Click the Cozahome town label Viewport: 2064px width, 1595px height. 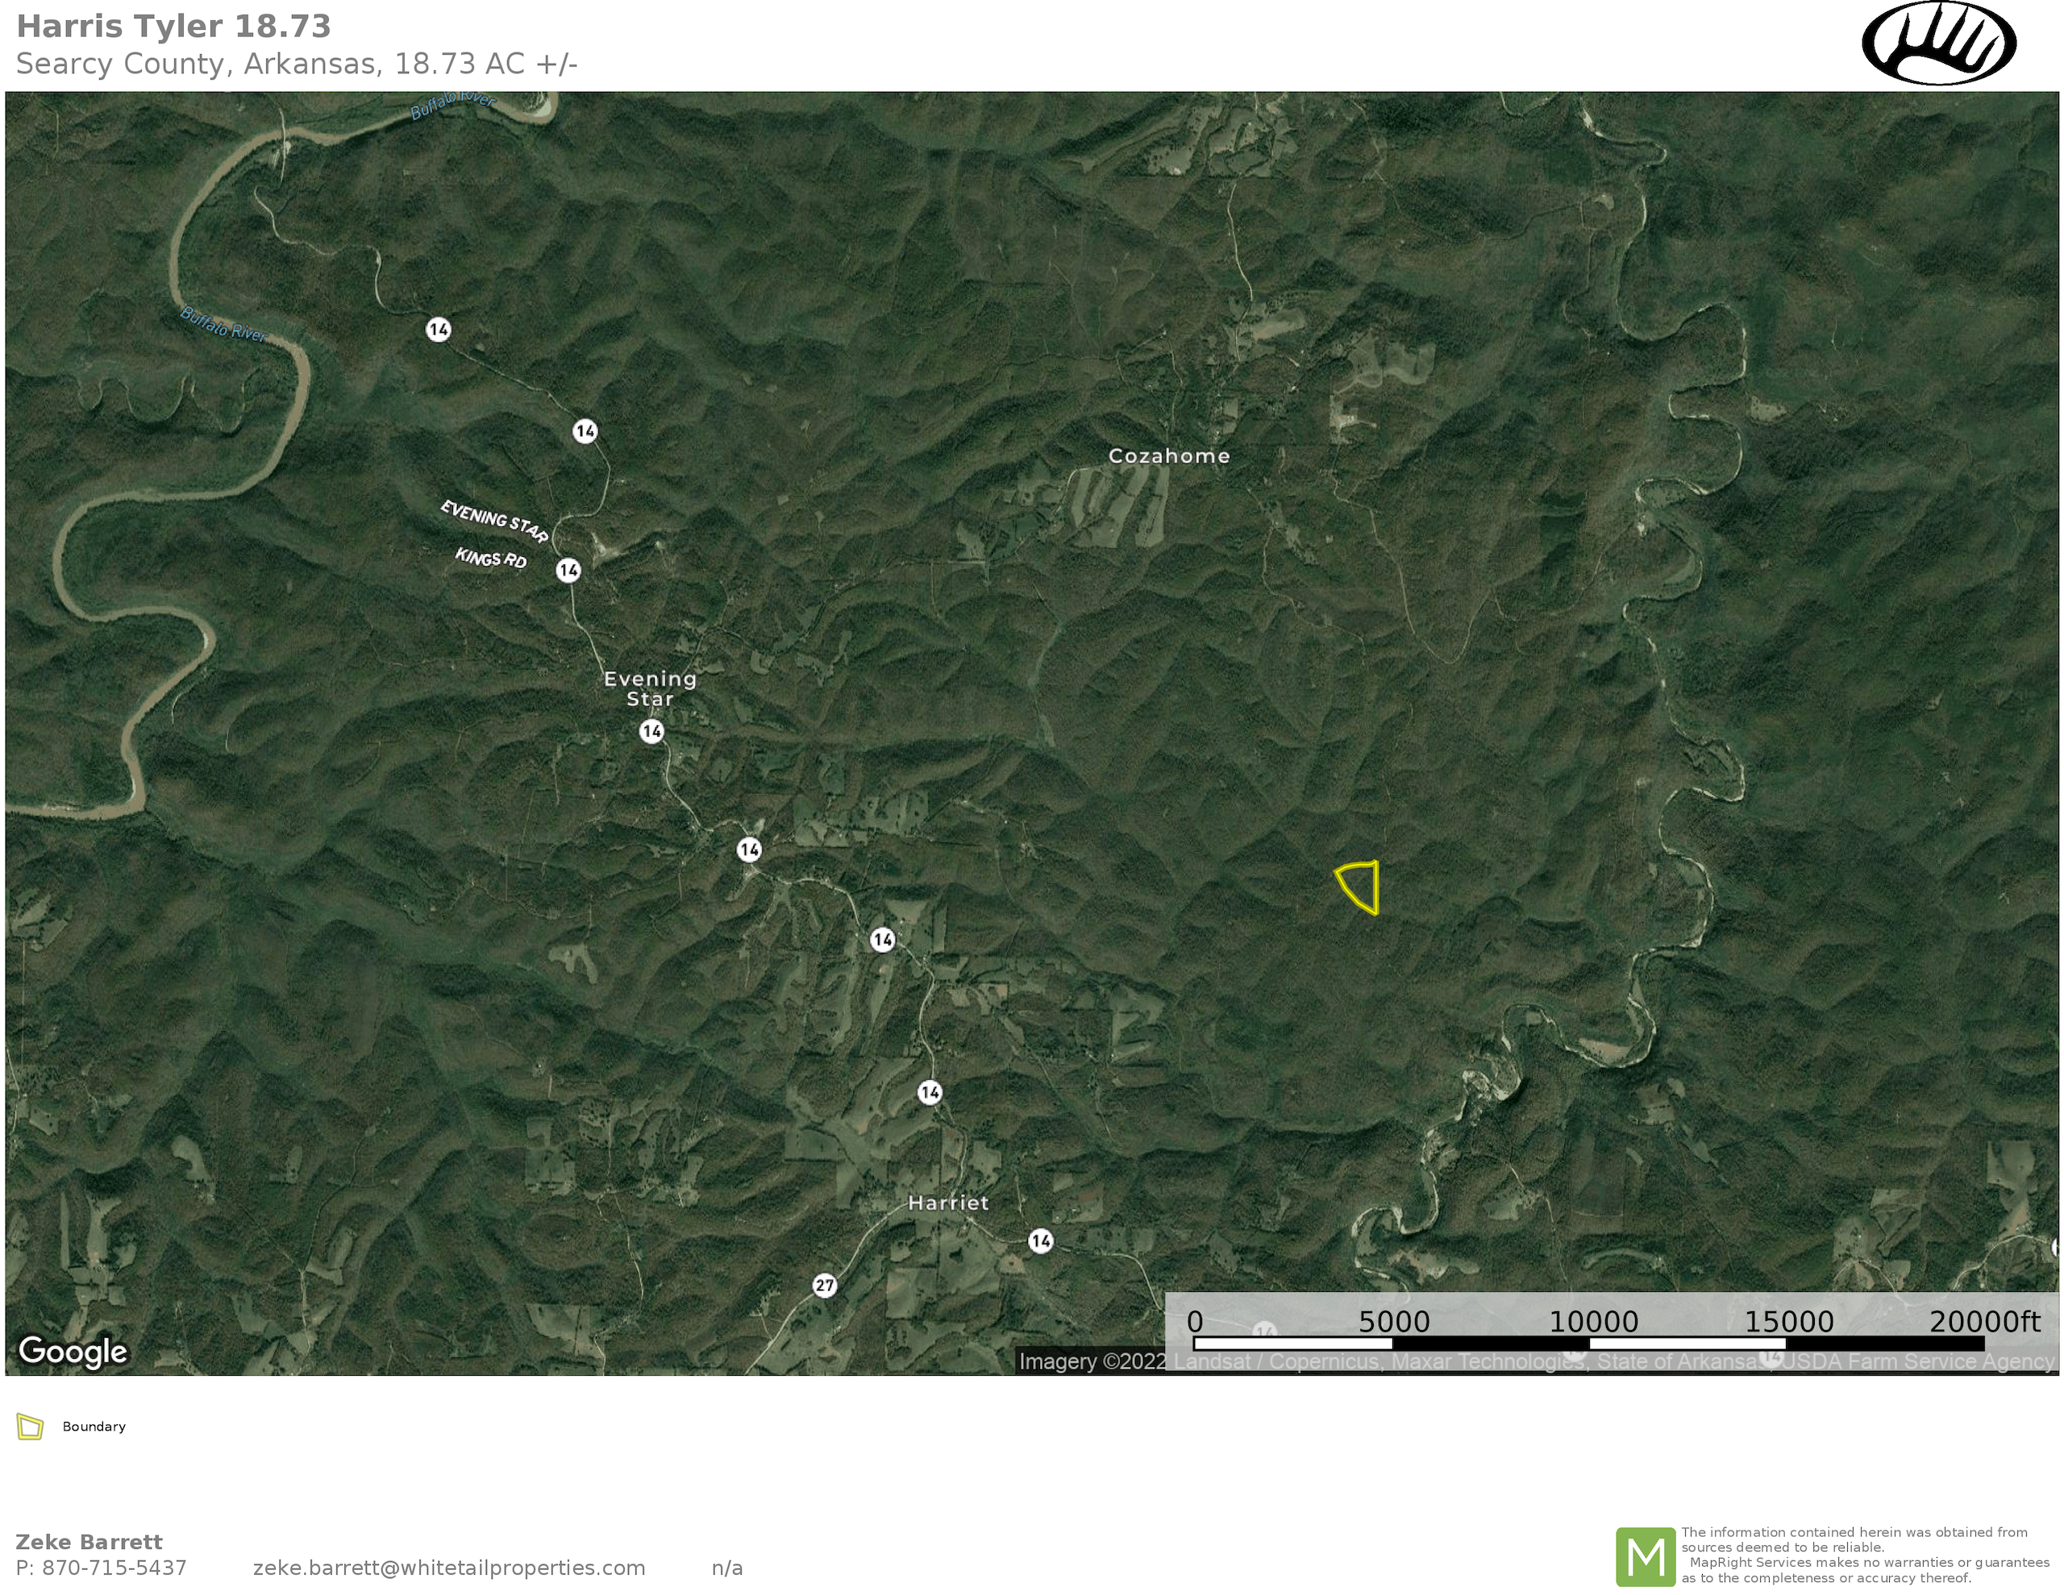click(x=1169, y=455)
